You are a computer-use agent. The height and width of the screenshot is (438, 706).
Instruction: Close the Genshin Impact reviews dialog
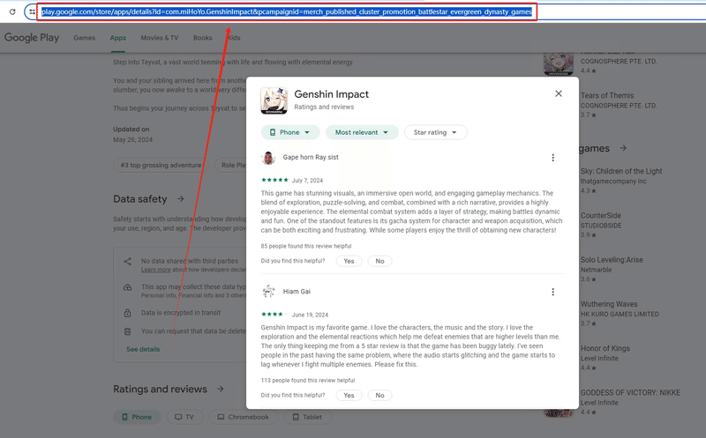(x=559, y=93)
